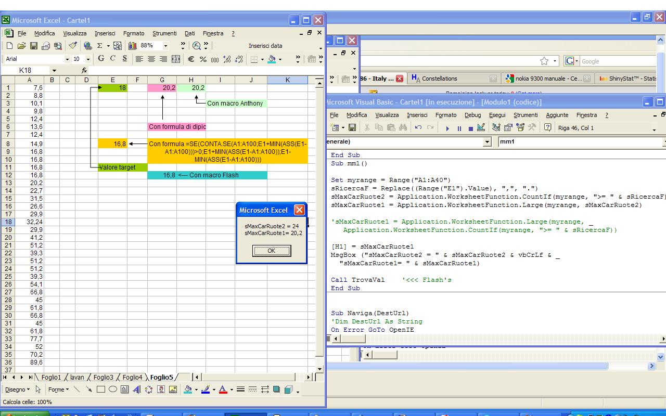Expand the Arial font name dropdown
Screen dimensions: 666x416
coord(67,59)
